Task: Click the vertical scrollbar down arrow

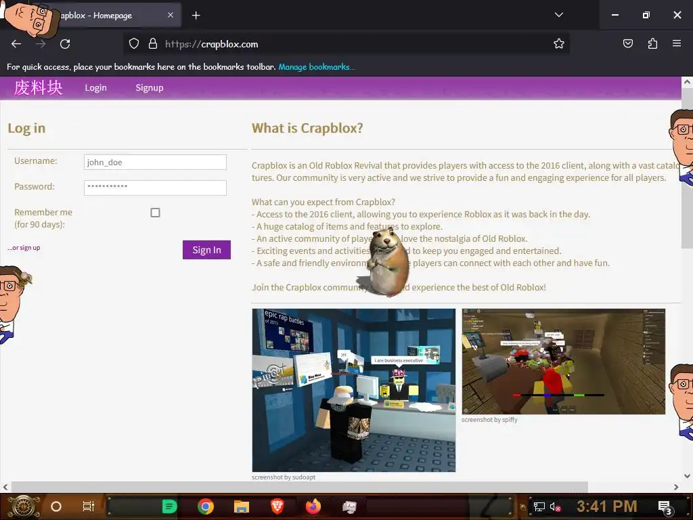Action: pos(687,476)
